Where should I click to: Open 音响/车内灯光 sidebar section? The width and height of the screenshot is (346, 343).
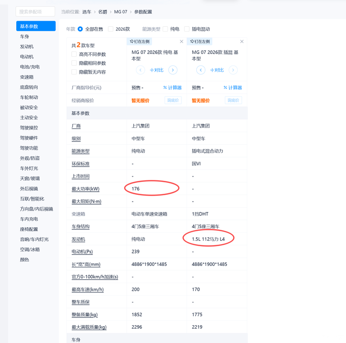[34, 239]
